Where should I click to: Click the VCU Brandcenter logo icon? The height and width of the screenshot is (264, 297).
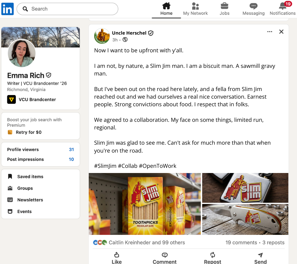11,99
